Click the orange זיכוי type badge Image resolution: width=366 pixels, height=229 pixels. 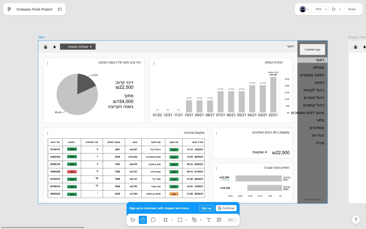174,194
